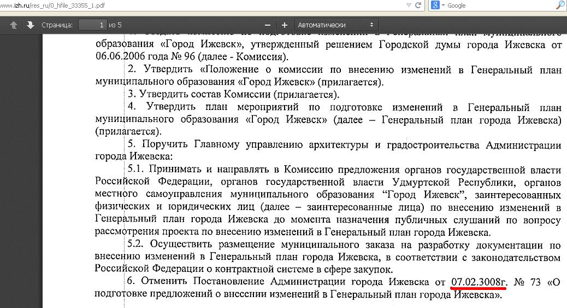Click the underlined date 07.02.3008г.
This screenshot has height=308, width=567.
479,282
